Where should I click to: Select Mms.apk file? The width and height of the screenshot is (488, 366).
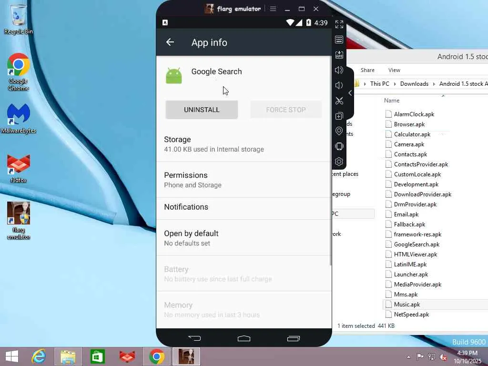click(x=406, y=295)
